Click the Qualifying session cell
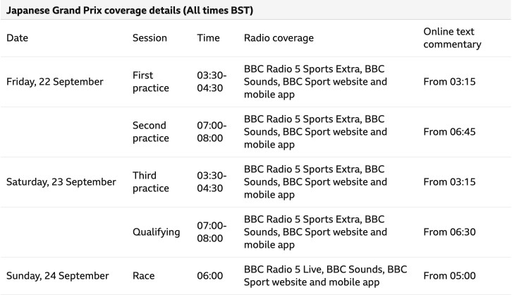 pos(156,232)
